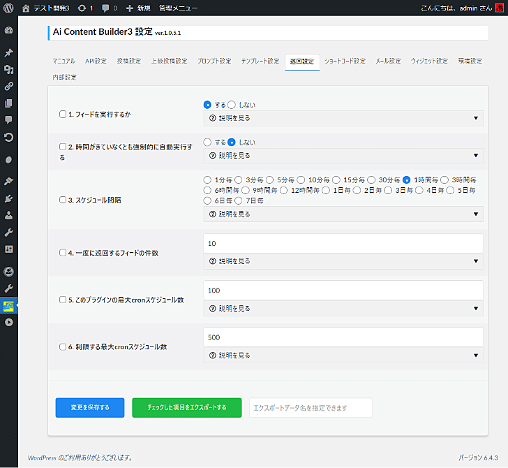The image size is (508, 468).
Task: Check box for 6. 制限する最大cronスケジュール数
Action: (63, 346)
